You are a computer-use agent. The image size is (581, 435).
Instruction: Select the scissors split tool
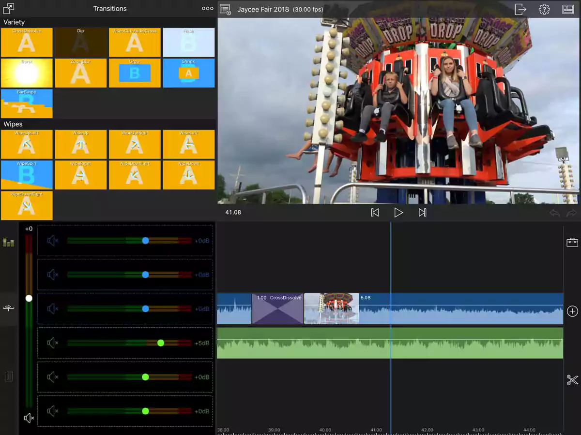tap(572, 381)
